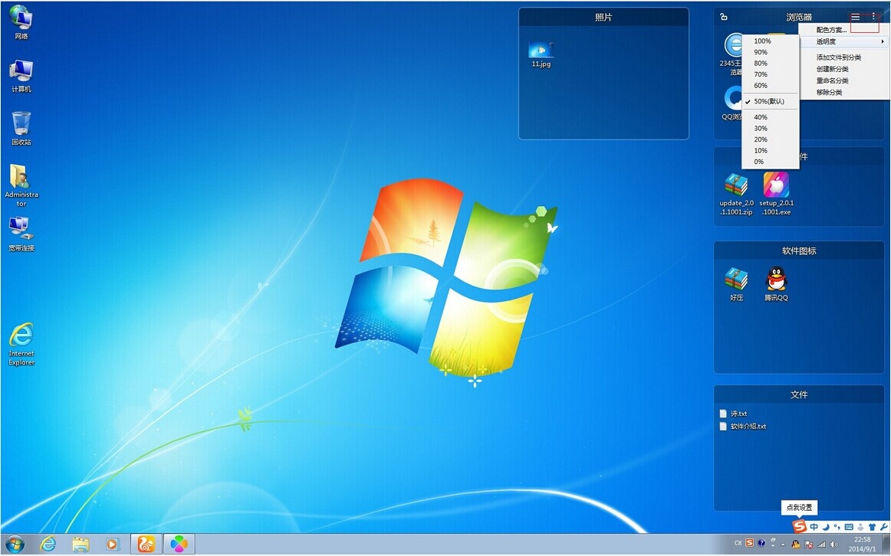This screenshot has width=891, height=556.
Task: Click the 文件 panel title
Action: coord(799,394)
